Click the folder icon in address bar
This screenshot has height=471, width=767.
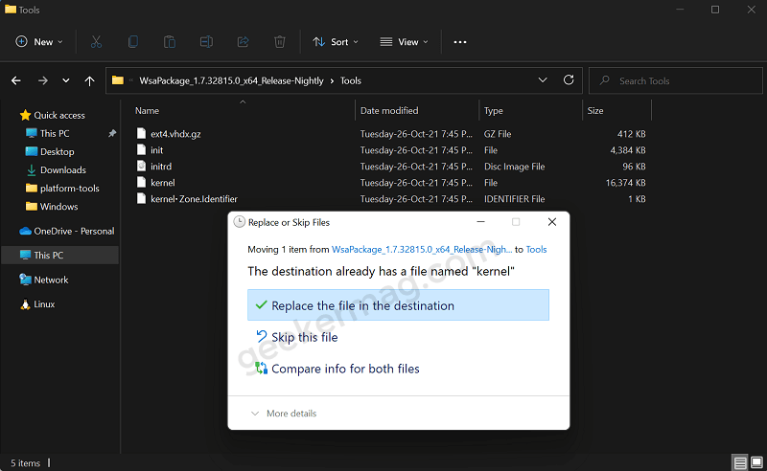tap(117, 80)
